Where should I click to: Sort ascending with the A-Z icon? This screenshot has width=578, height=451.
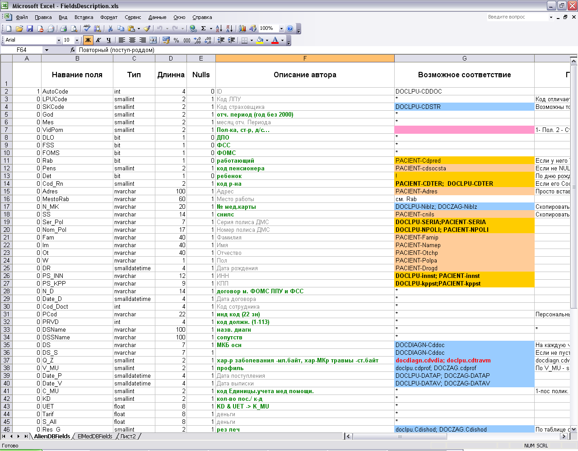tap(219, 28)
